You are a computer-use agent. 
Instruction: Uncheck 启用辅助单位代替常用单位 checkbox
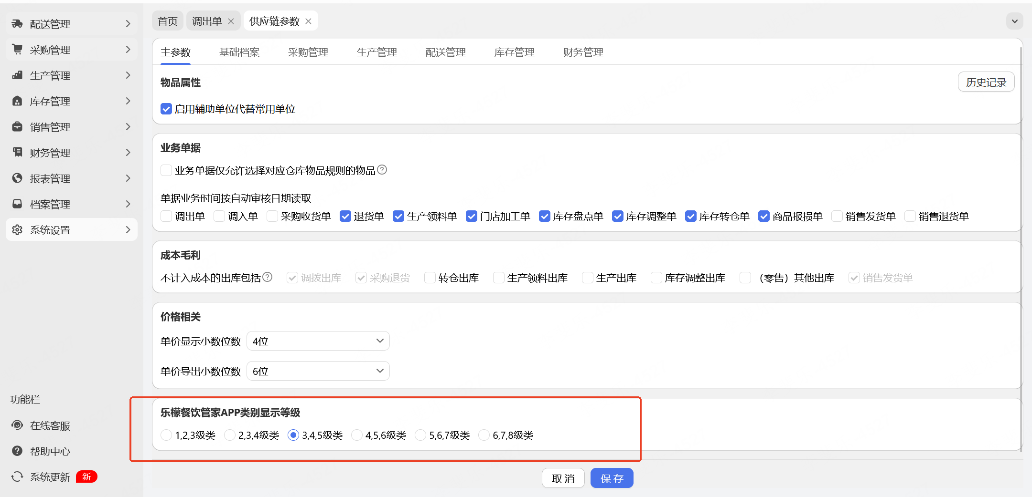[166, 109]
